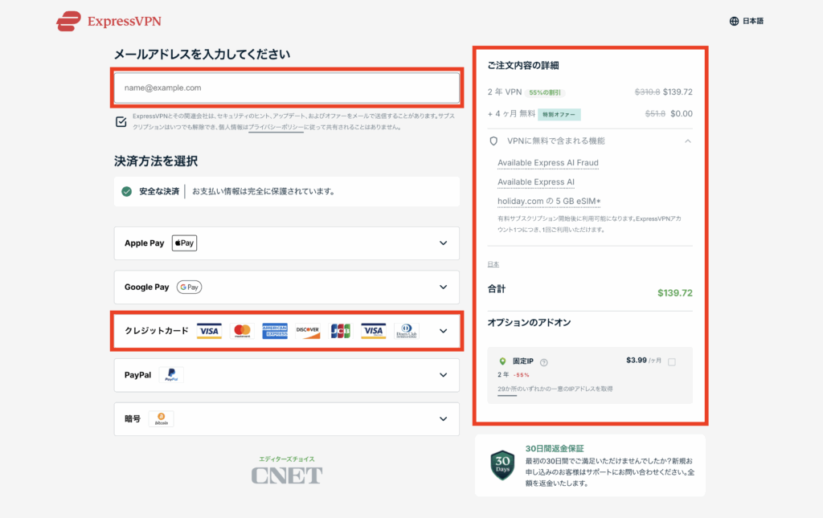Select the Apple Pay payment option
The image size is (823, 518).
click(287, 243)
